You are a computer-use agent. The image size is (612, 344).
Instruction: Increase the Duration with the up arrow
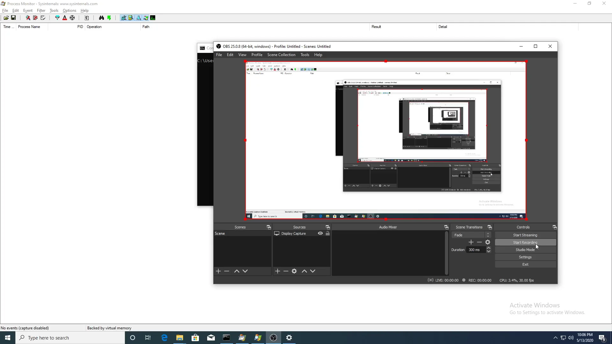488,248
